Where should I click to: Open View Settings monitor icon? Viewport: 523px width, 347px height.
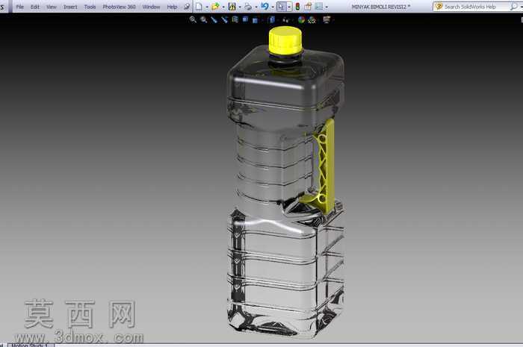[x=327, y=19]
